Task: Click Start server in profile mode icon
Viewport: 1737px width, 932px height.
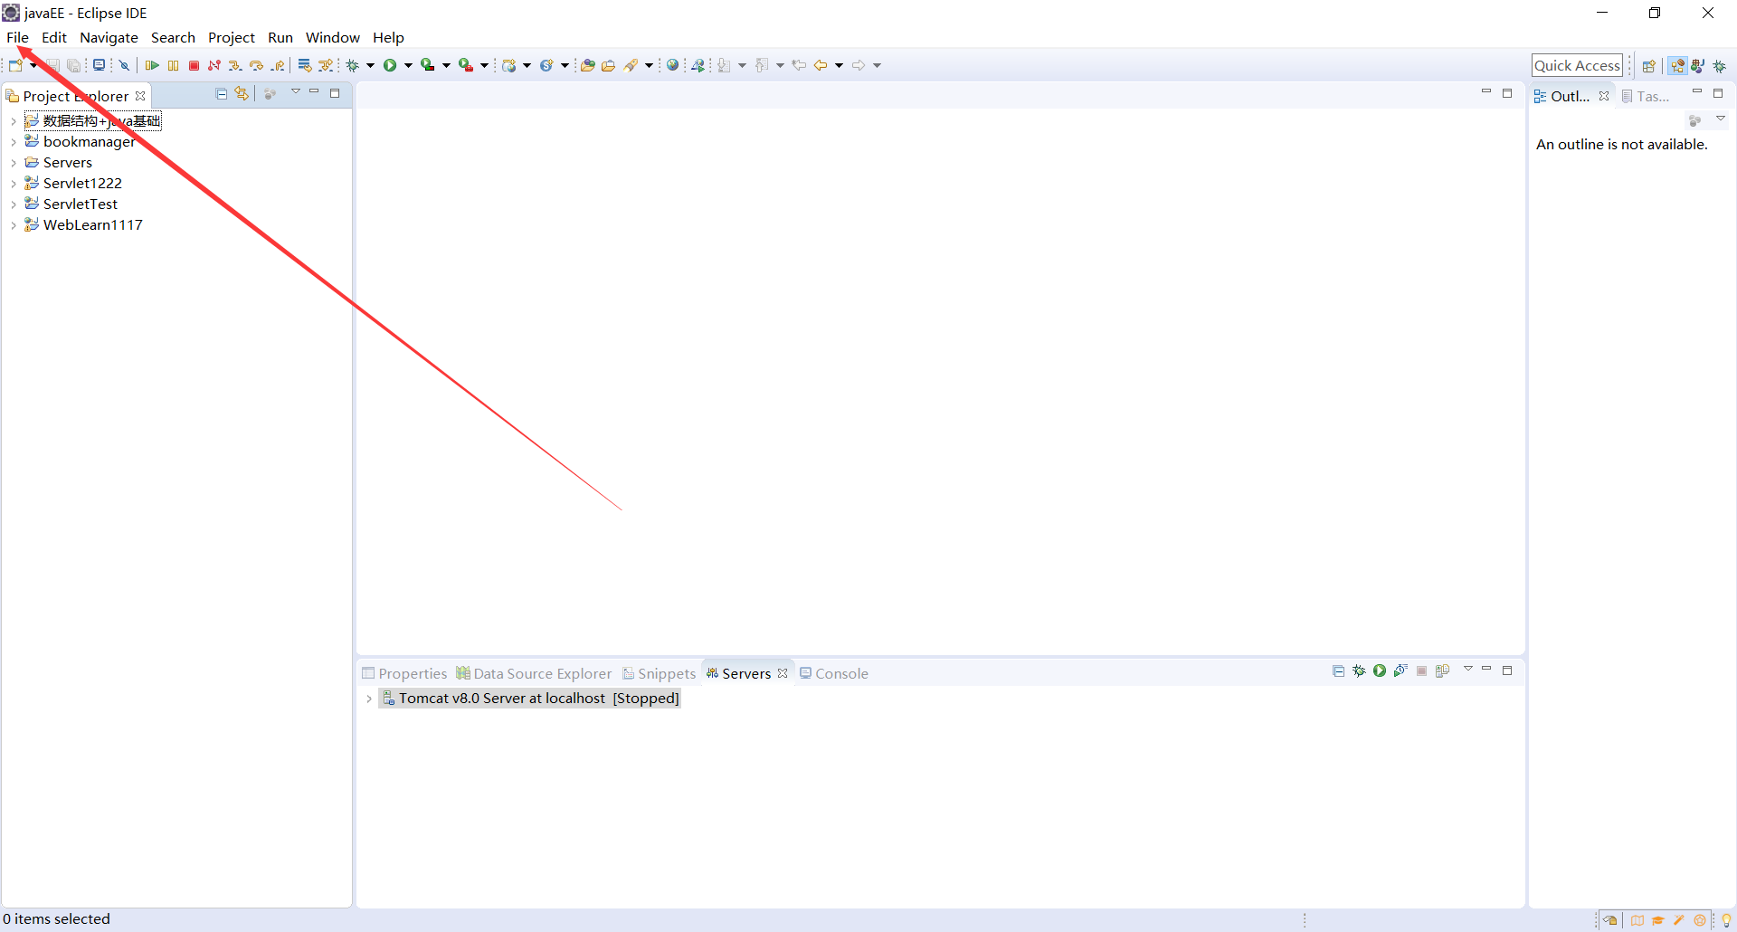Action: 1400,670
